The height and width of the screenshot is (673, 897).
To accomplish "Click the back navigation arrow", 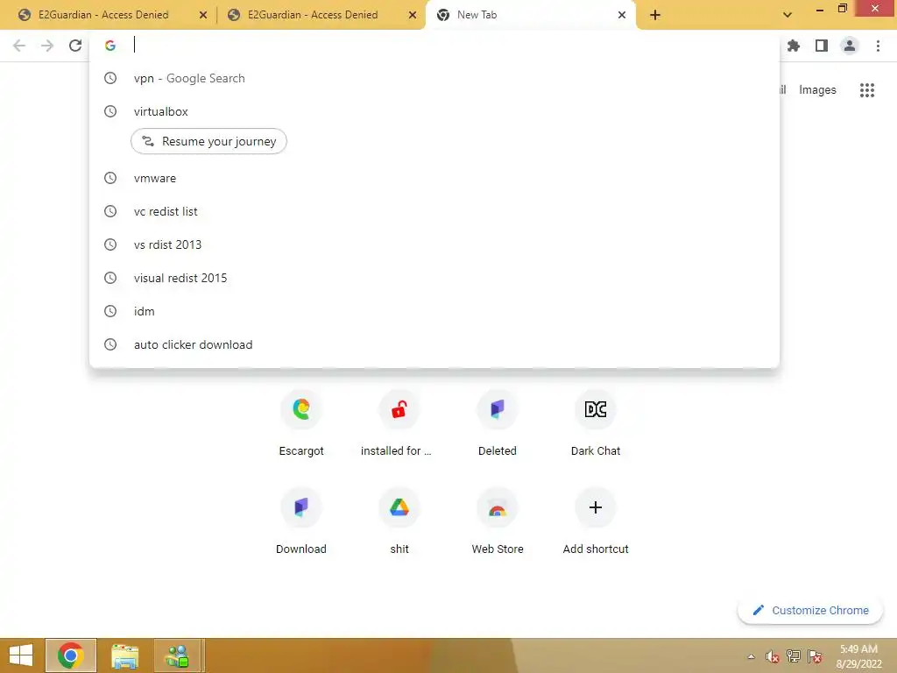I will 19,46.
